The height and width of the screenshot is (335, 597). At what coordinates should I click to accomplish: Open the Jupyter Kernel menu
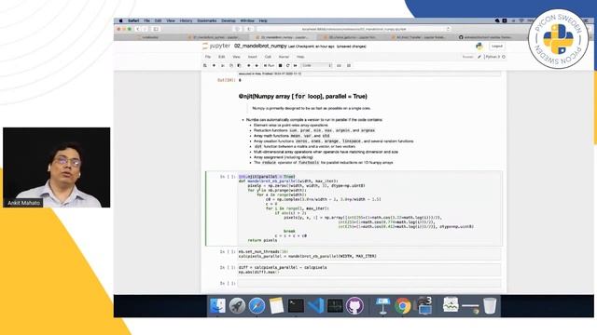pyautogui.click(x=284, y=57)
